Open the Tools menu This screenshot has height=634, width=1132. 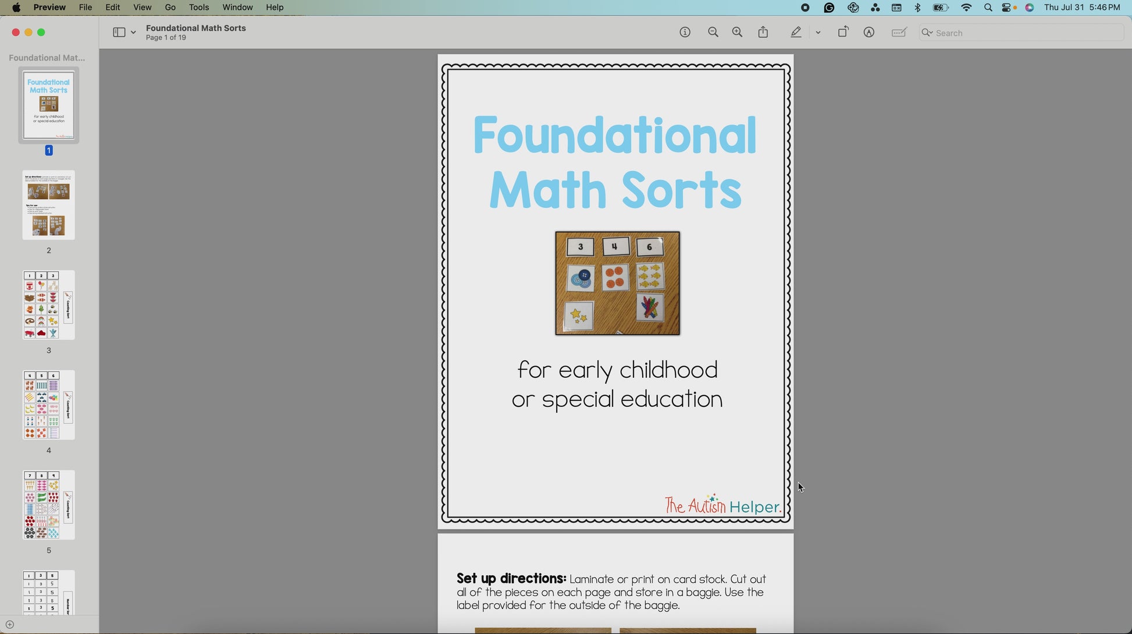point(198,8)
